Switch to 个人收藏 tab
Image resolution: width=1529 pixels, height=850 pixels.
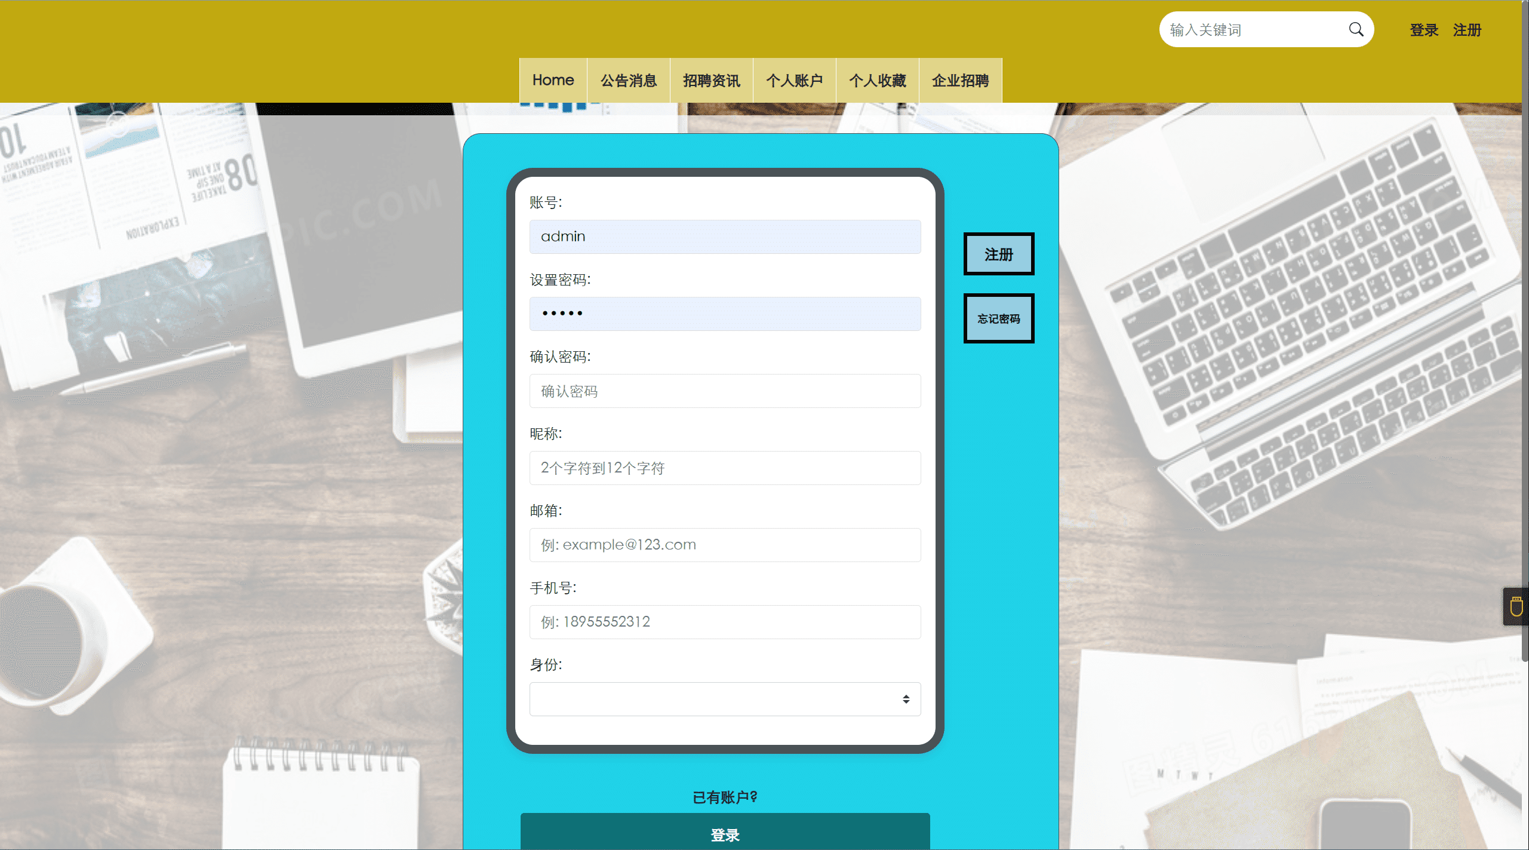(877, 80)
